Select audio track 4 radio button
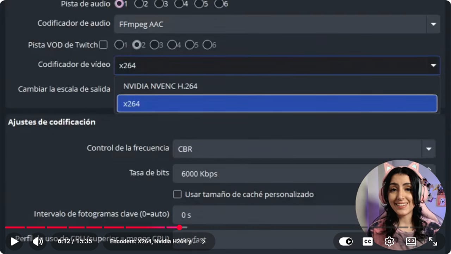The image size is (451, 254). [179, 4]
